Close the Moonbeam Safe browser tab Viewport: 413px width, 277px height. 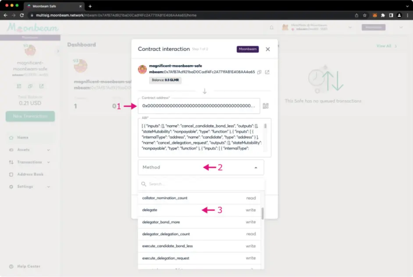coord(80,6)
